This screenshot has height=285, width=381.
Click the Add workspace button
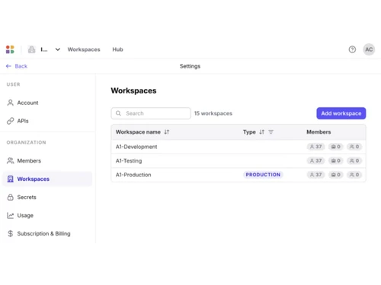341,113
